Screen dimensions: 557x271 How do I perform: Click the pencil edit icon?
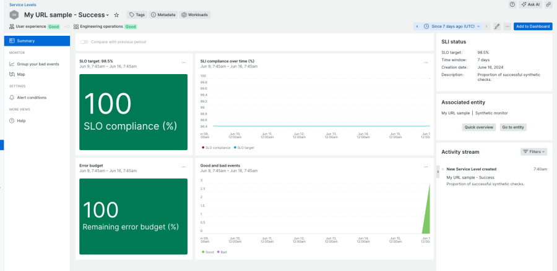point(496,27)
